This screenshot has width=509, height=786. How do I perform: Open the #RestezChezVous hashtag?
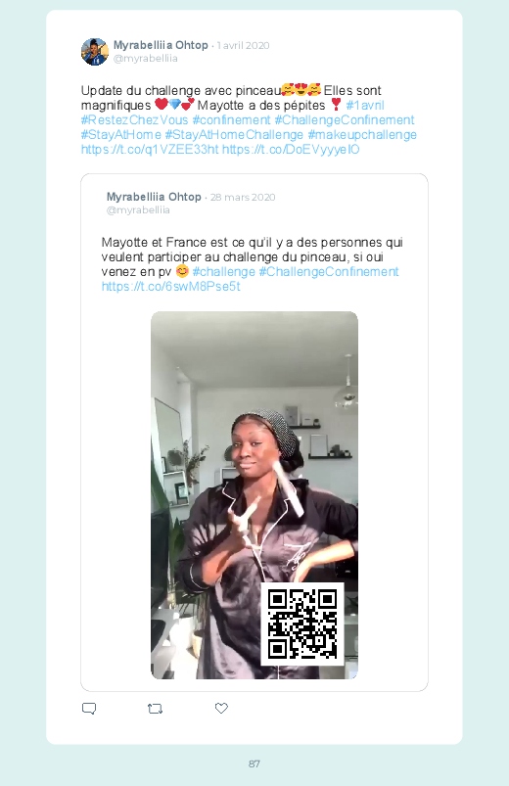coord(134,119)
